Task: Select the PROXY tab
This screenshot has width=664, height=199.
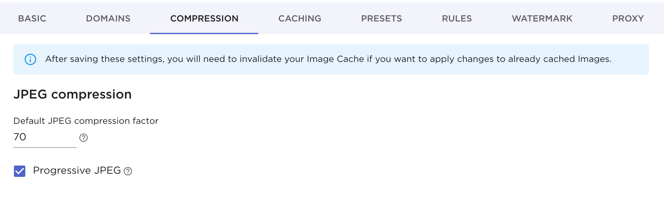Action: coord(628,19)
